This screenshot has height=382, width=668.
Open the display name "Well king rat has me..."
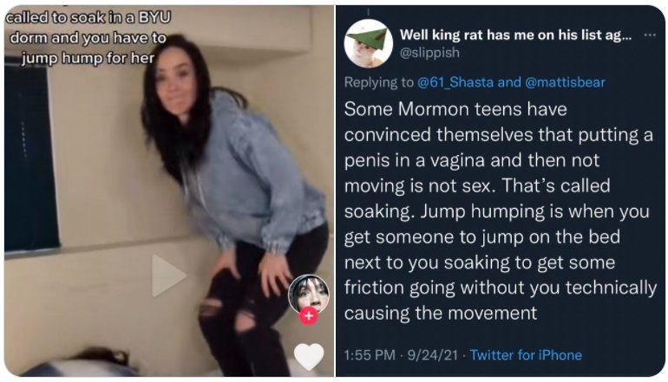pyautogui.click(x=515, y=35)
